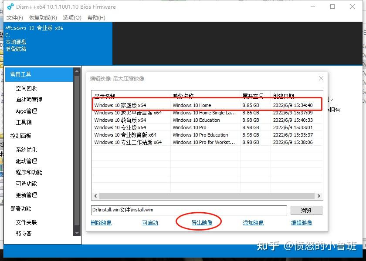
Task: Minimize the Dism++ window
Action: [x=313, y=7]
